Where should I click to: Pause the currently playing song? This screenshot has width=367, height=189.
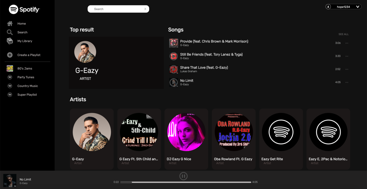(x=183, y=176)
